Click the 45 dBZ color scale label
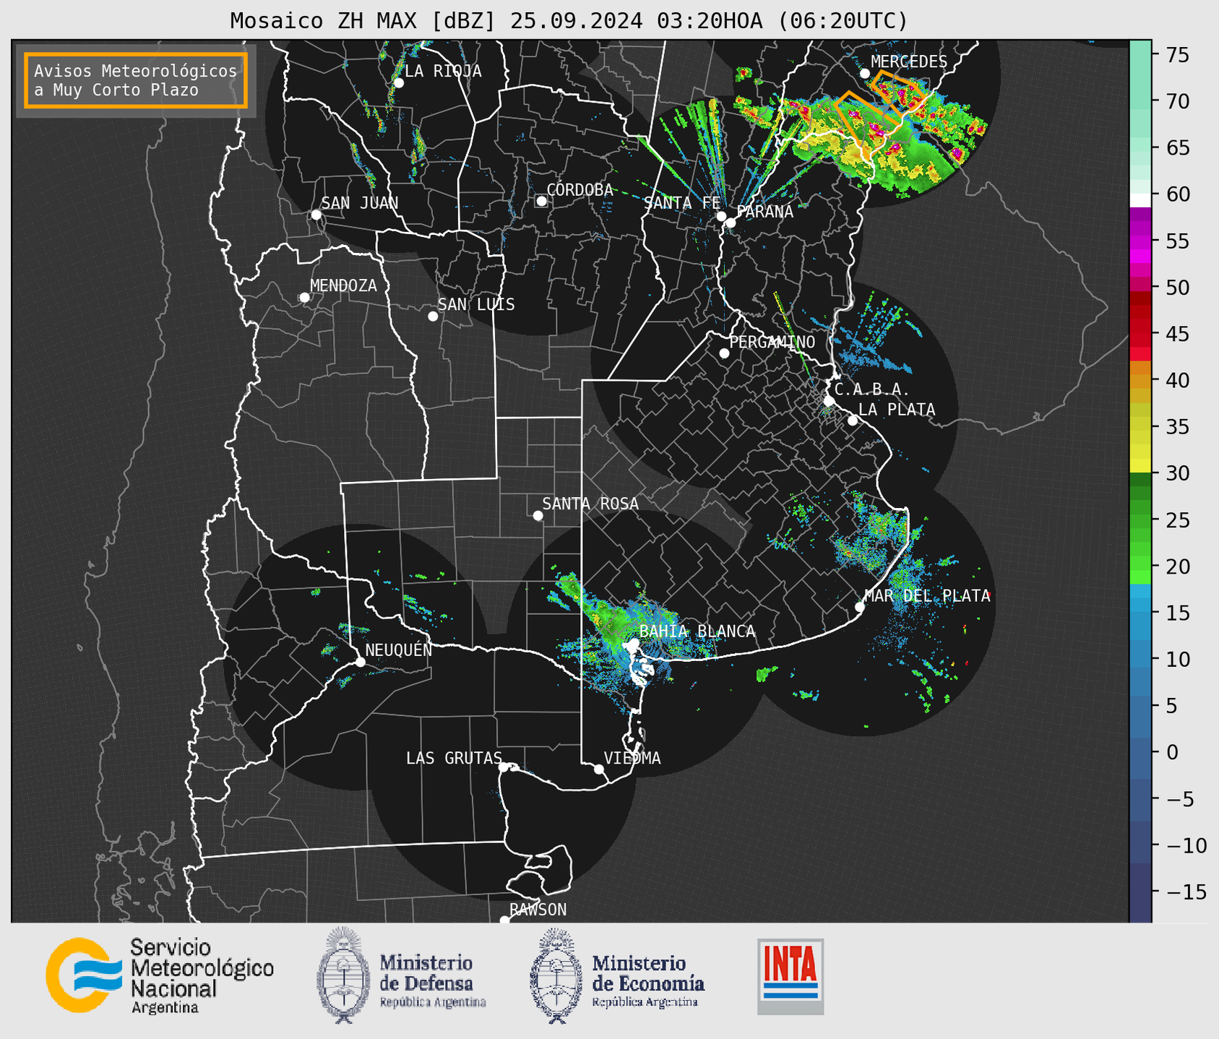Image resolution: width=1219 pixels, height=1039 pixels. click(x=1177, y=334)
